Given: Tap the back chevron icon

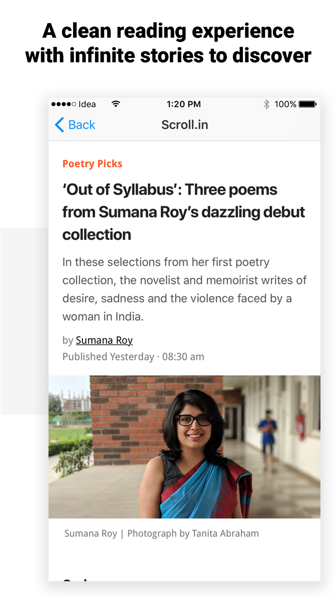Looking at the screenshot, I should coord(59,125).
